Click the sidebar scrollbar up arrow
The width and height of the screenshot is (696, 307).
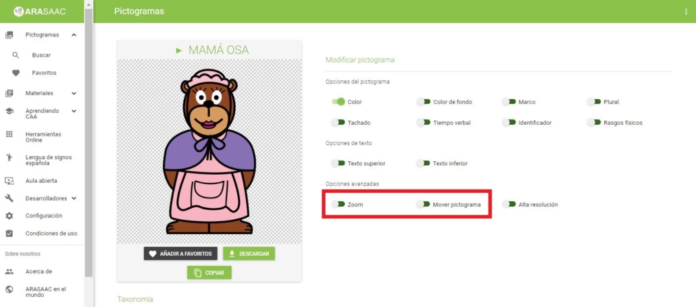(89, 5)
